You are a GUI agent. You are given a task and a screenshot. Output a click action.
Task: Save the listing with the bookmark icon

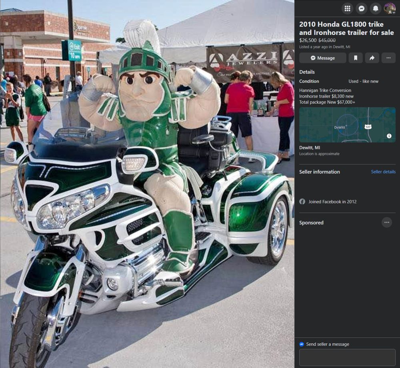click(356, 58)
